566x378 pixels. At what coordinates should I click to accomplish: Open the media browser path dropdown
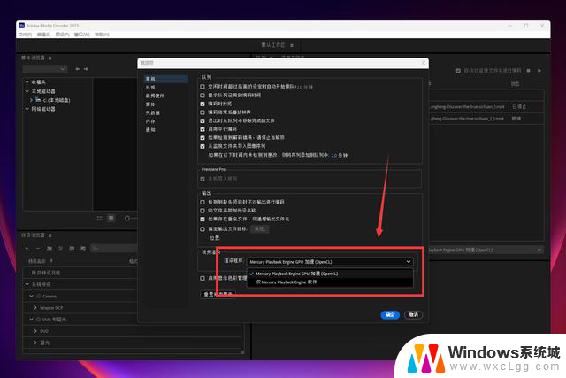[45, 69]
